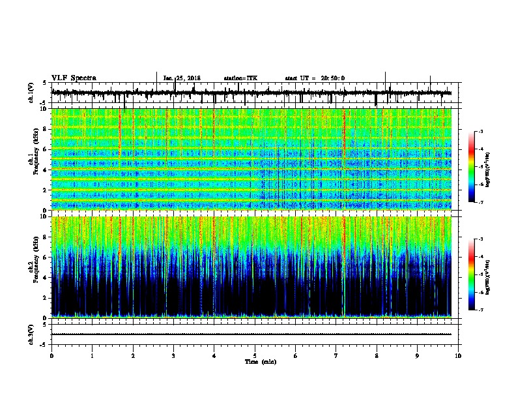The height and width of the screenshot is (399, 516).
Task: Select the "start UT = 20:50:0" text
Action: [315, 78]
